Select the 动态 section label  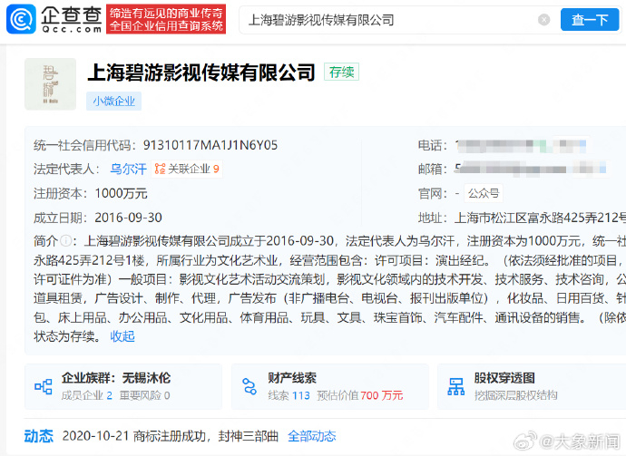(x=39, y=436)
